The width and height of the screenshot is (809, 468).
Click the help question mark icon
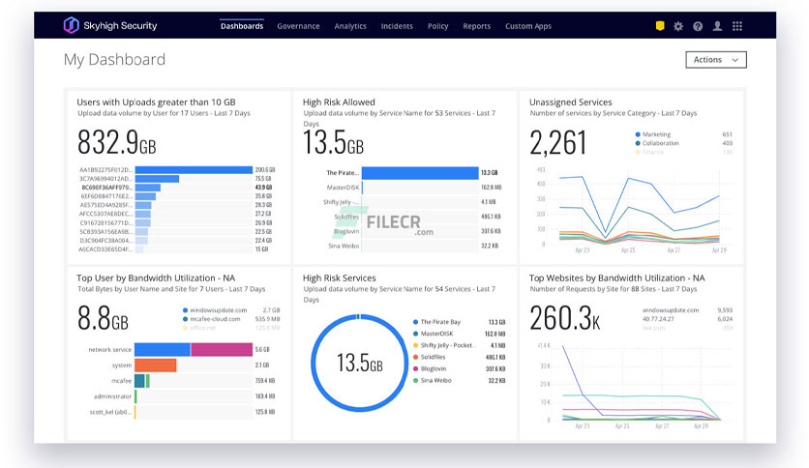coord(698,26)
